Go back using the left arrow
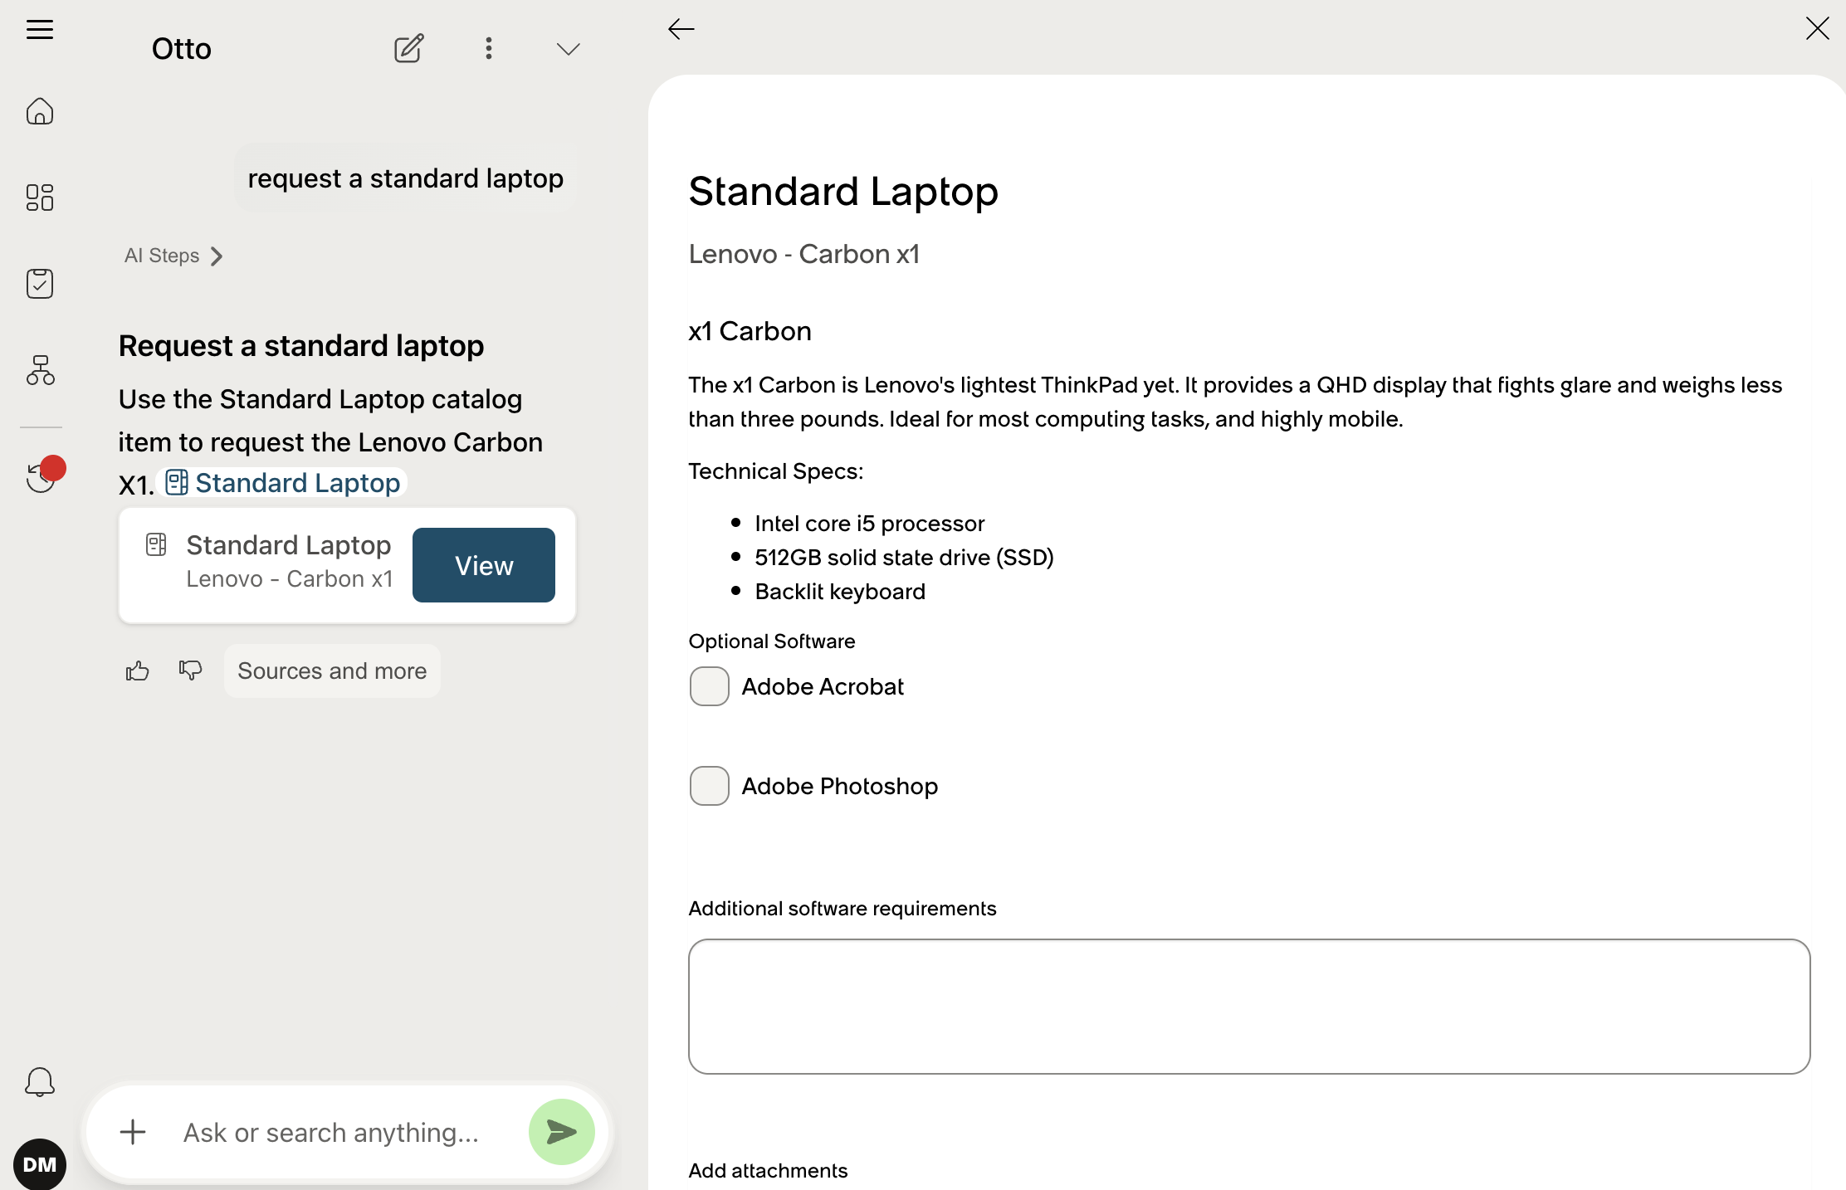The width and height of the screenshot is (1846, 1190). tap(681, 30)
